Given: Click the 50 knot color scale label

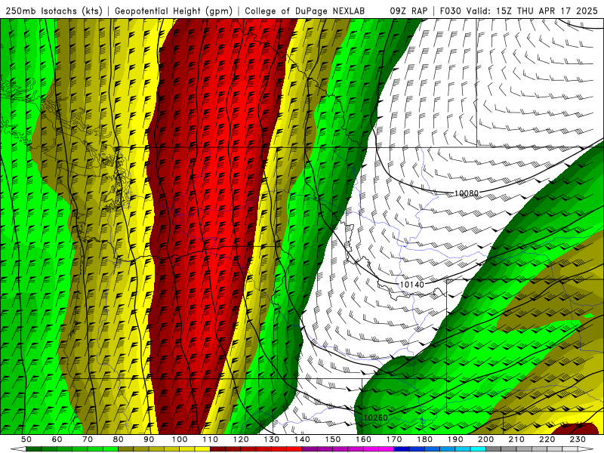Looking at the screenshot, I should pyautogui.click(x=26, y=439).
